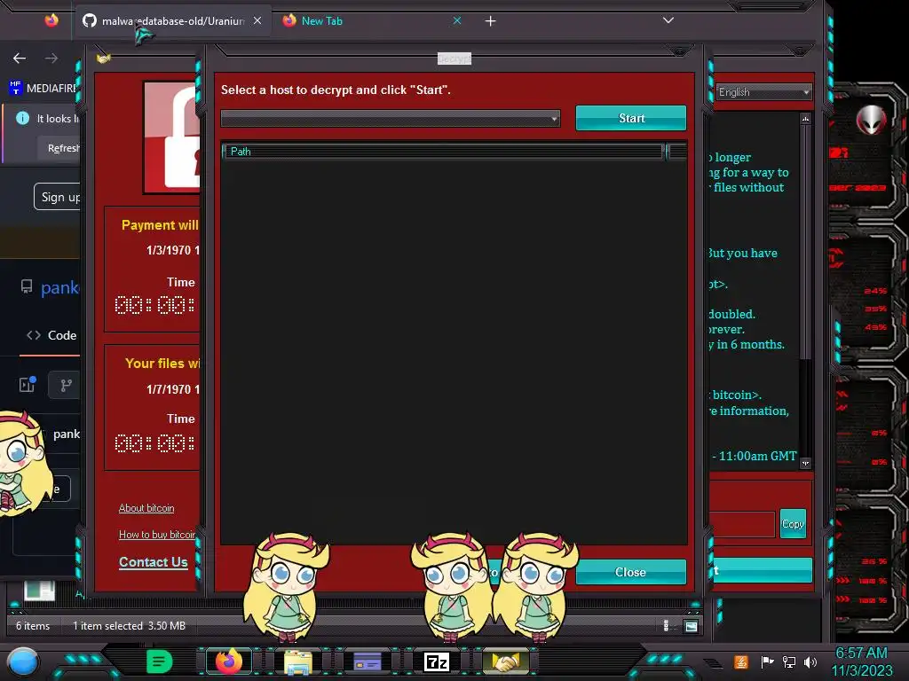Click the pank repository name link
The image size is (909, 681).
coord(59,288)
